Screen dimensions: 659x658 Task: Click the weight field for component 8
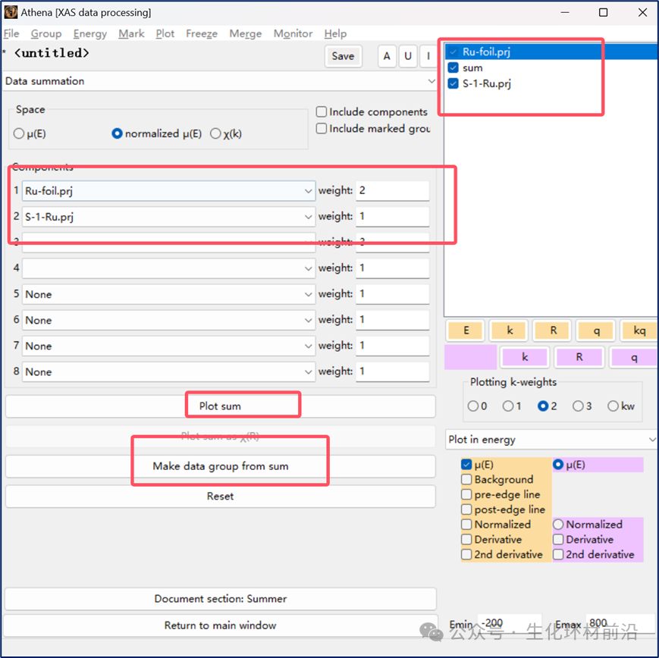(x=393, y=371)
